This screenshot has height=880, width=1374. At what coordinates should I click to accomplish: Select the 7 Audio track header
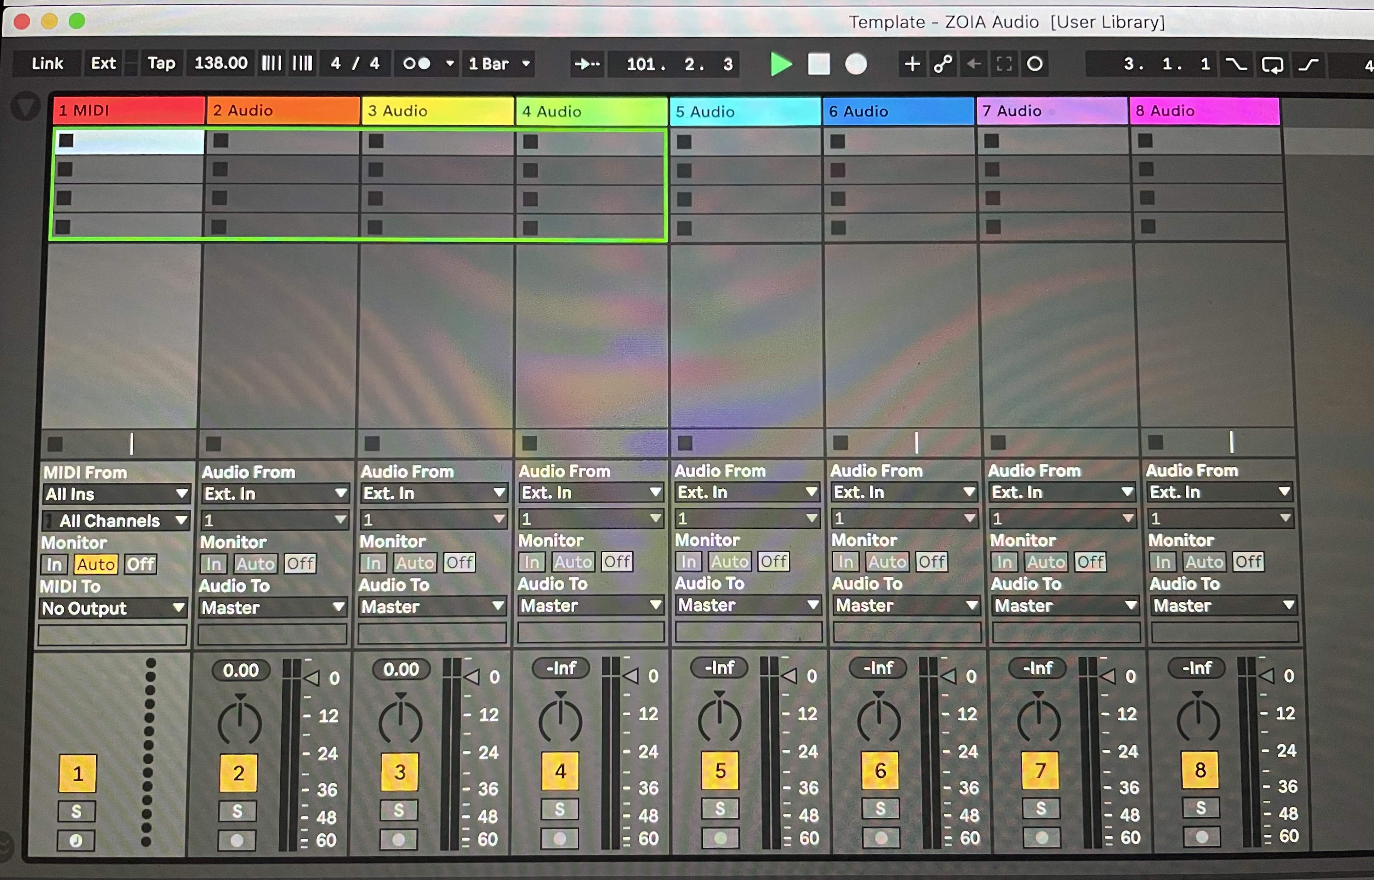click(x=1052, y=111)
